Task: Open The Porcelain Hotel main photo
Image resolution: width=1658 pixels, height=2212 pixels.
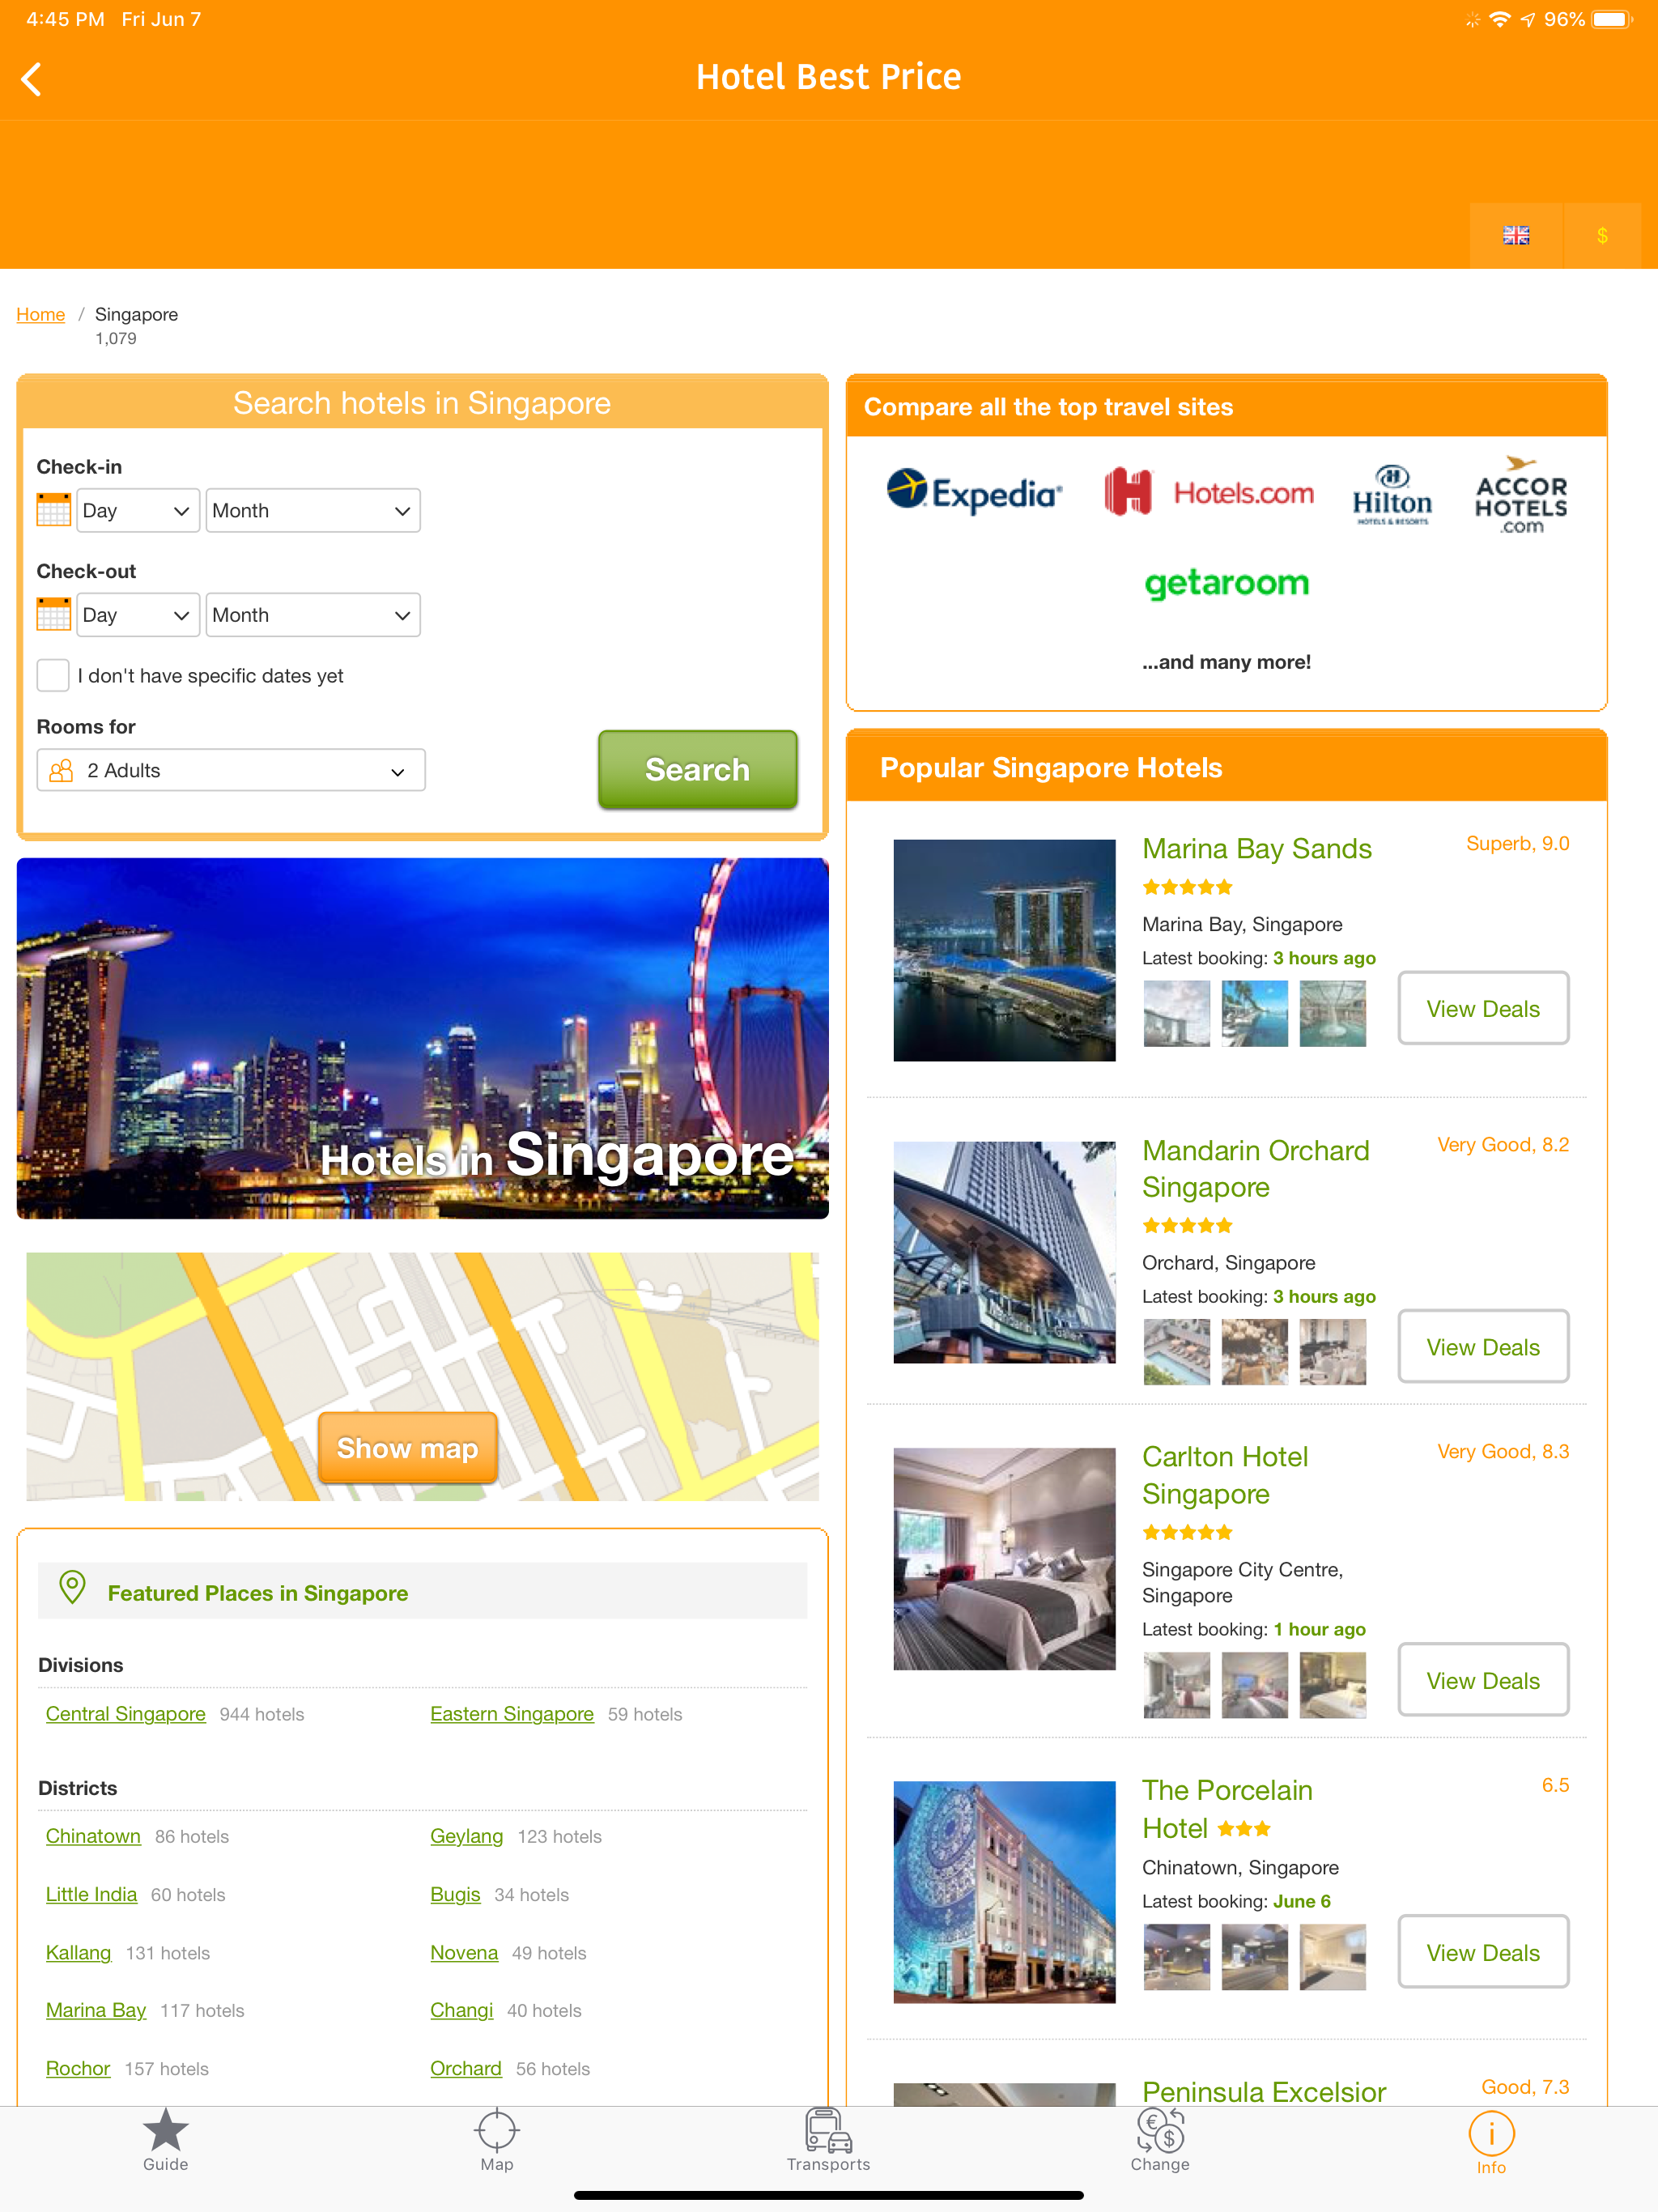Action: [x=1004, y=1892]
